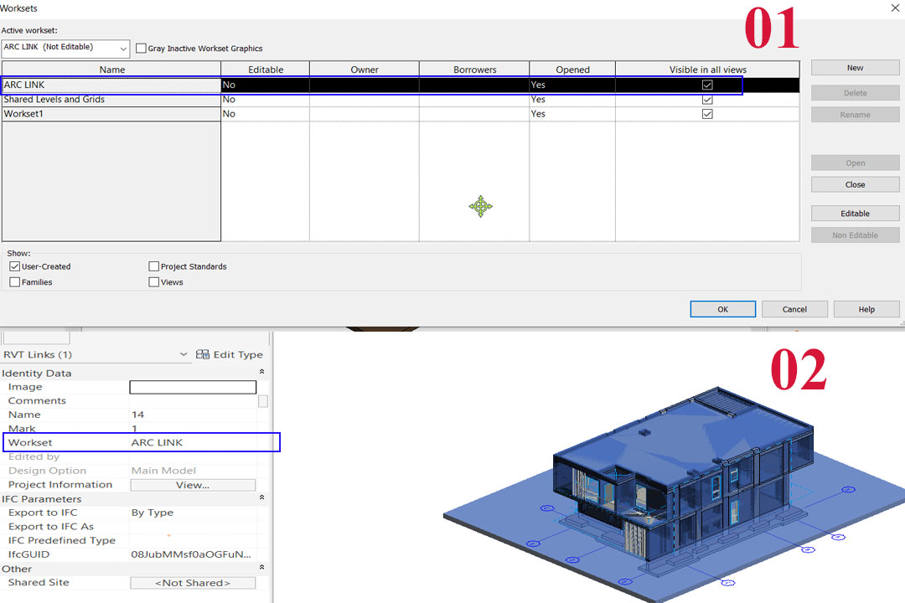Toggle the User-Created show checkbox
Image resolution: width=905 pixels, height=603 pixels.
pos(15,266)
